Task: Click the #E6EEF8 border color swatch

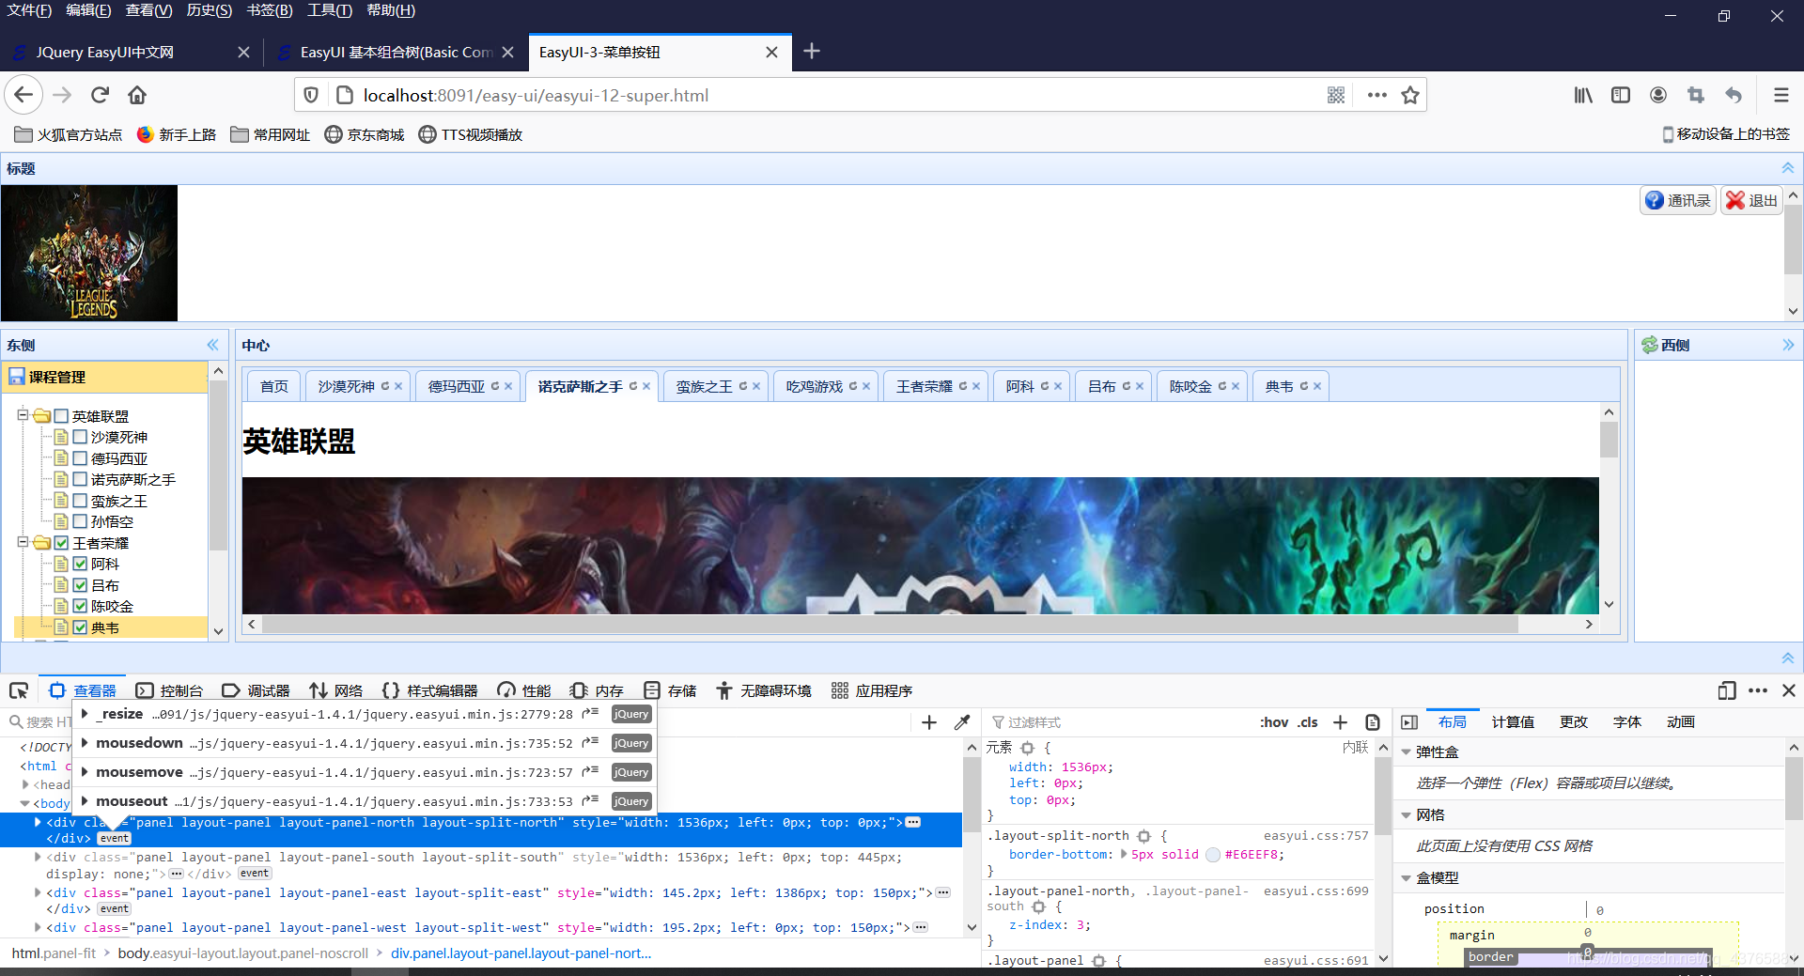Action: pyautogui.click(x=1213, y=855)
